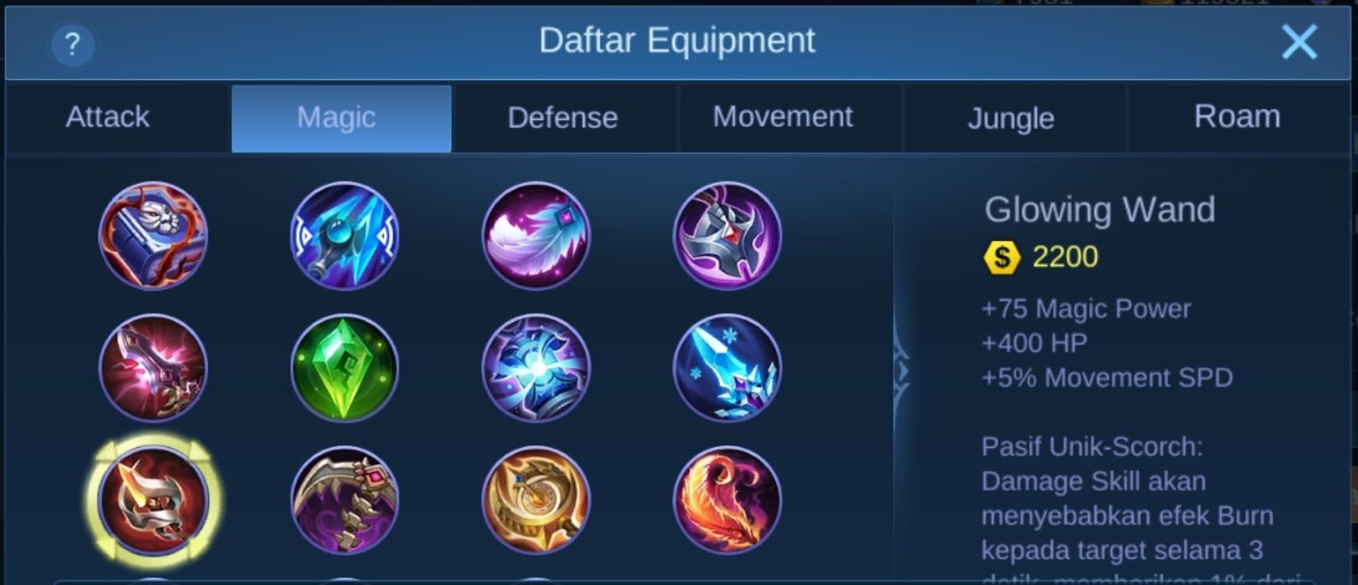Choose the glowing blue orb item icon
The height and width of the screenshot is (585, 1358).
pyautogui.click(x=536, y=367)
